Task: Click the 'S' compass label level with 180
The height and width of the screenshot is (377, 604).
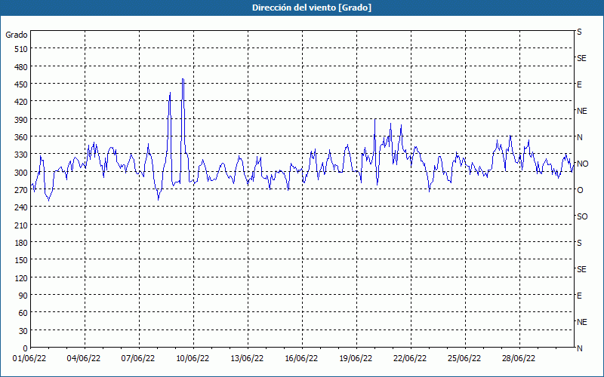Action: (579, 243)
